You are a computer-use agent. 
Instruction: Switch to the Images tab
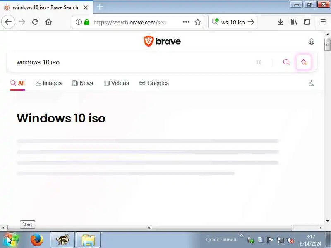(48, 83)
